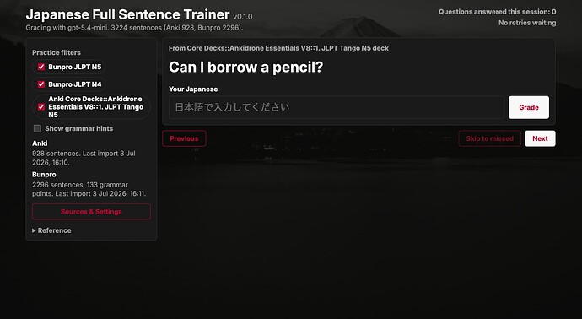This screenshot has width=582, height=319.
Task: Toggle the Bunpro JLPT N4 checkbox
Action: (x=41, y=84)
